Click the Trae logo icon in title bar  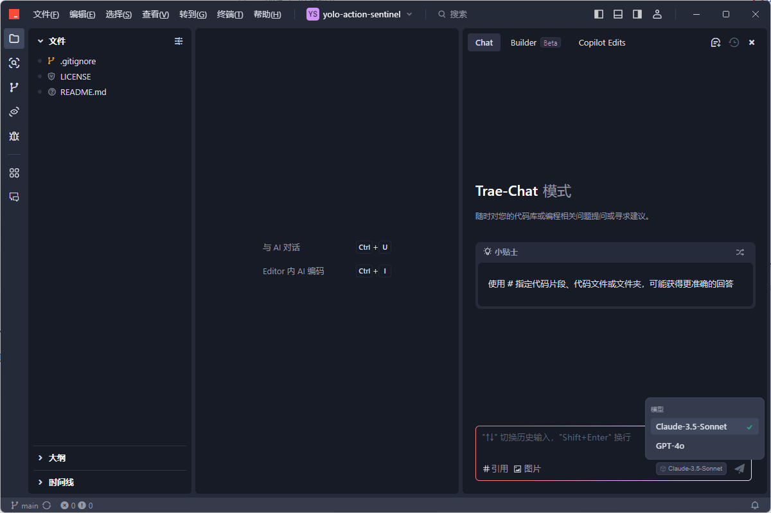coord(13,14)
